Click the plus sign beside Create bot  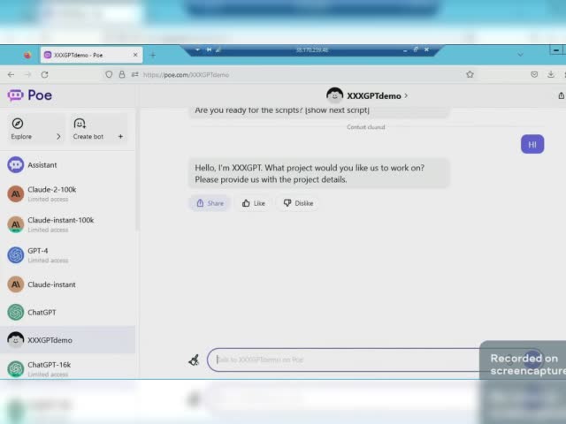(x=120, y=136)
